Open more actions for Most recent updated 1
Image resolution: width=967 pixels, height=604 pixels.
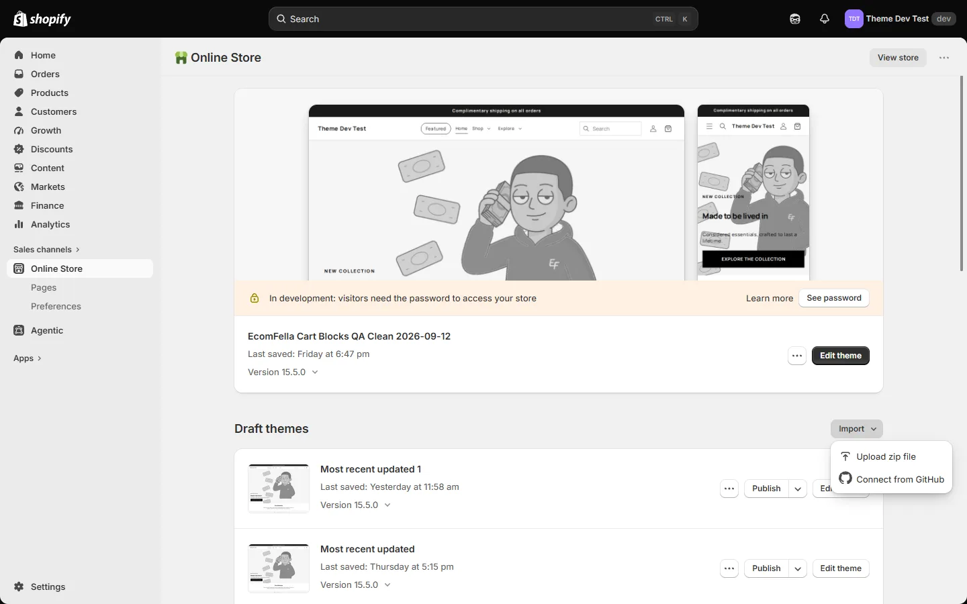tap(729, 489)
